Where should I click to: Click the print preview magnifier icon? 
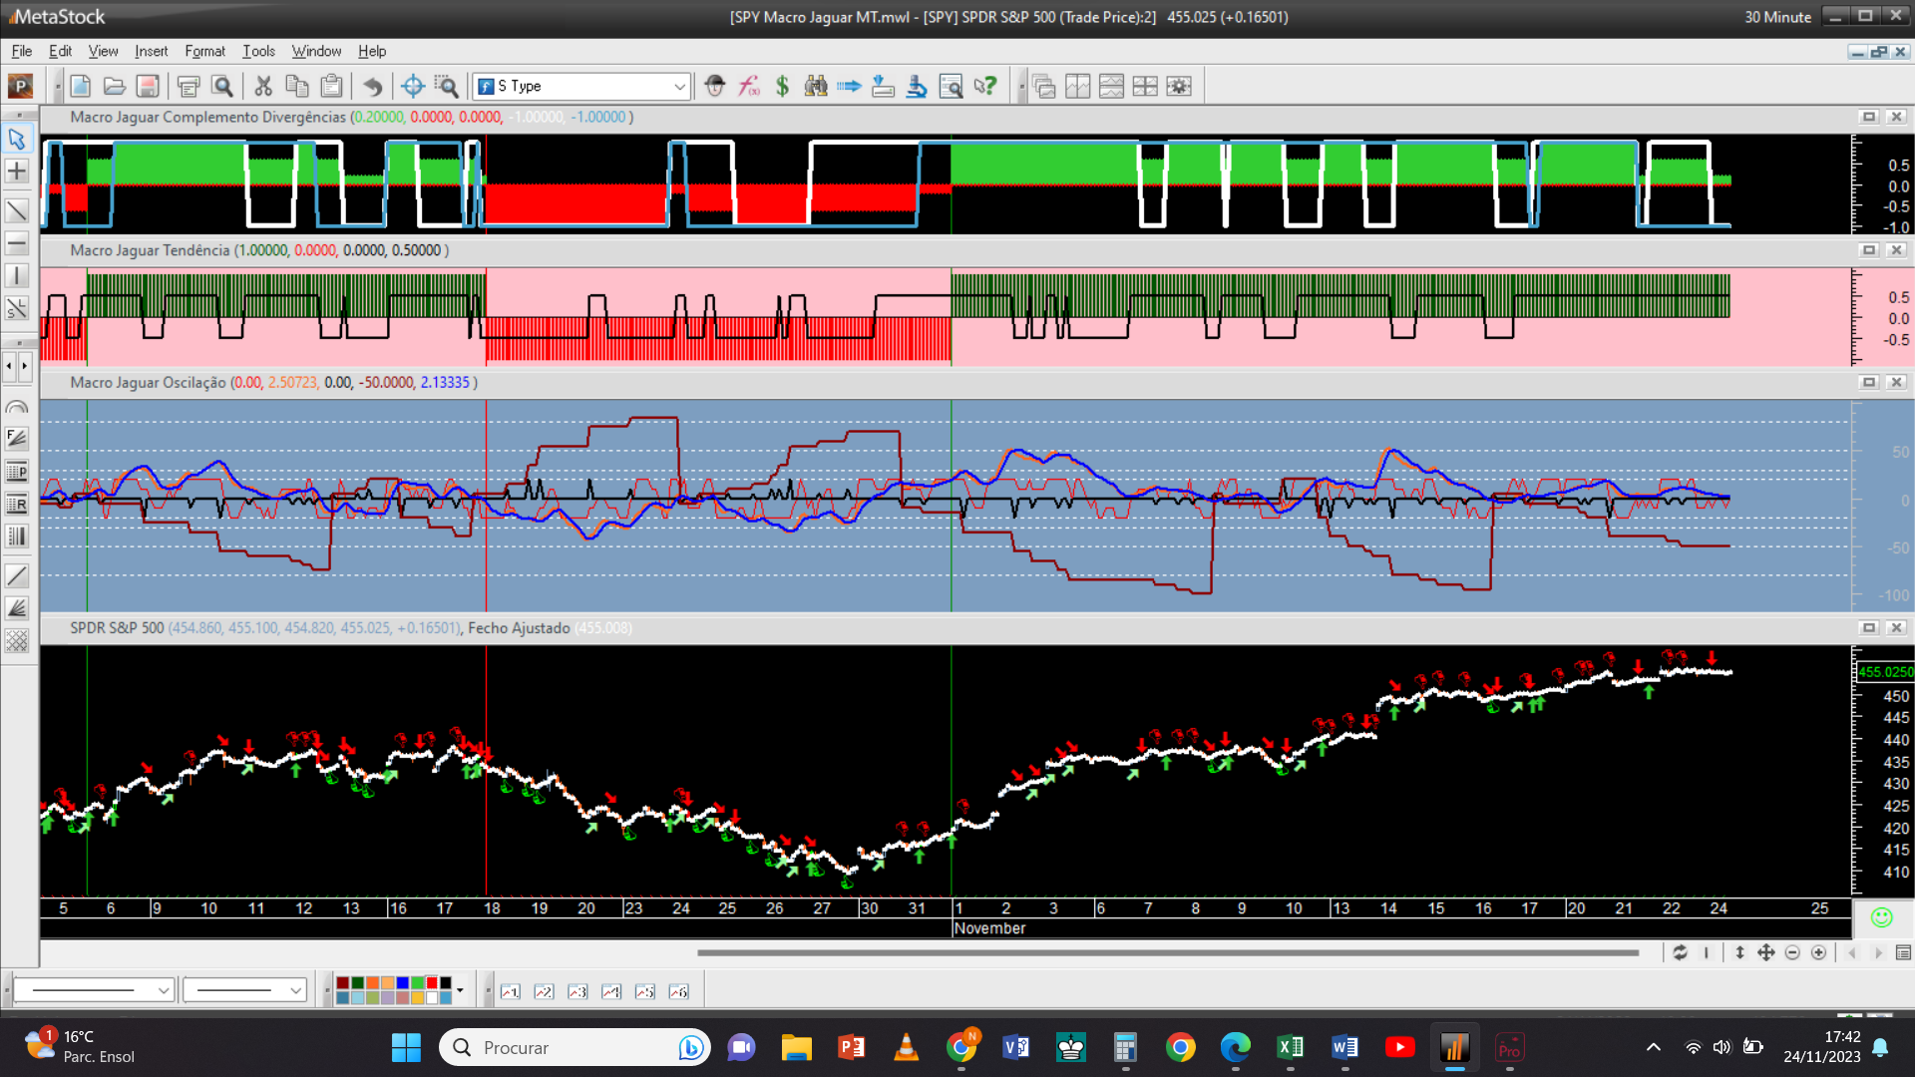222,87
